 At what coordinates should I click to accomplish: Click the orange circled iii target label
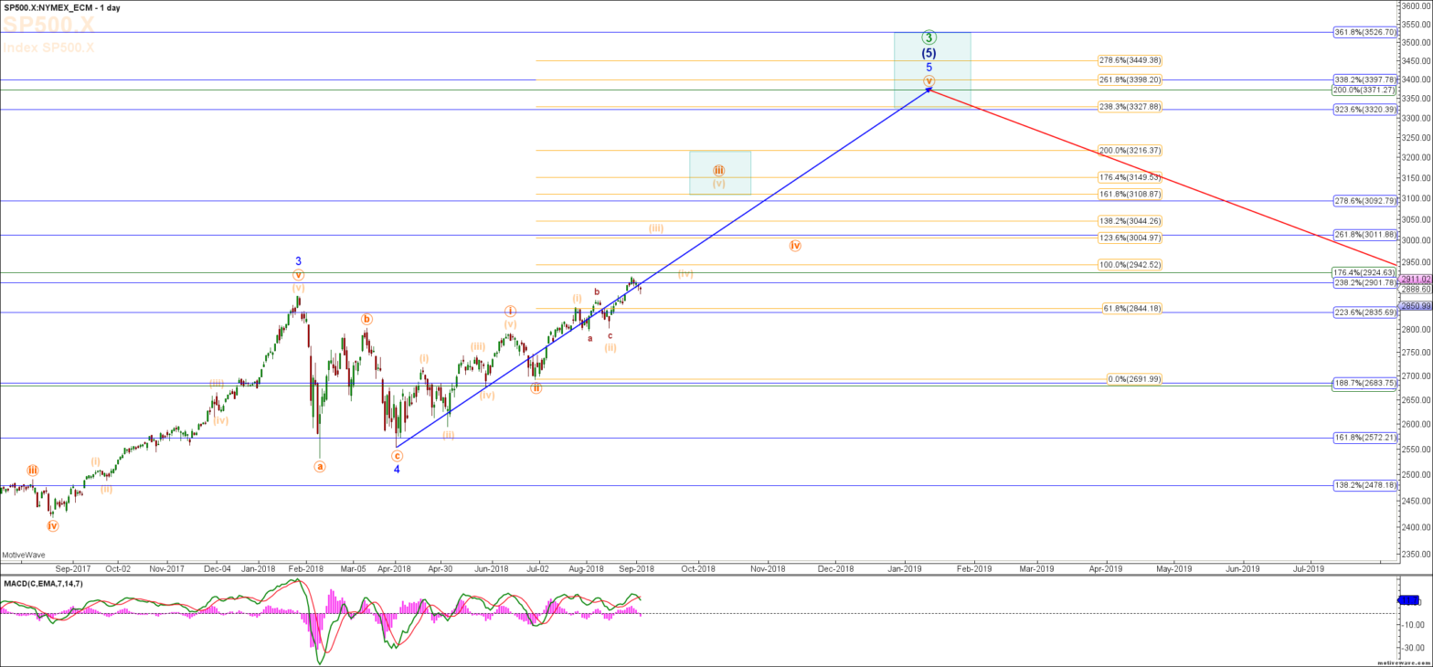click(x=719, y=171)
